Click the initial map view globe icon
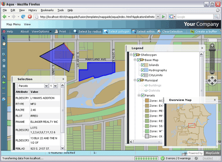 [x=4, y=77]
